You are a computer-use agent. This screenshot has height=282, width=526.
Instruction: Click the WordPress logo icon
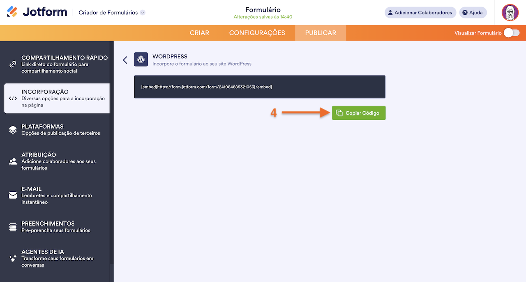141,59
